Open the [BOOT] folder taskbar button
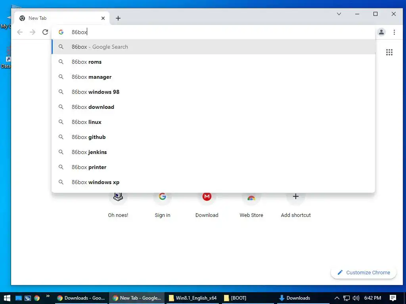 [x=248, y=298]
